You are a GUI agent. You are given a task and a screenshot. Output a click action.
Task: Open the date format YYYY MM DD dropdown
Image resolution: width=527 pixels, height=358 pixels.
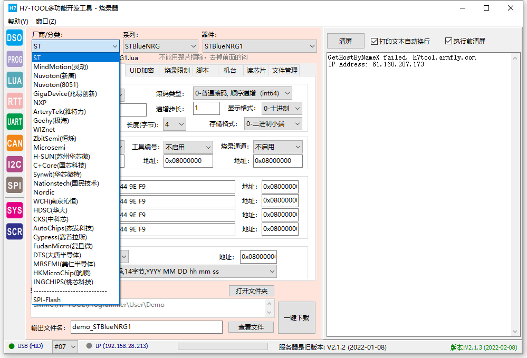198,272
